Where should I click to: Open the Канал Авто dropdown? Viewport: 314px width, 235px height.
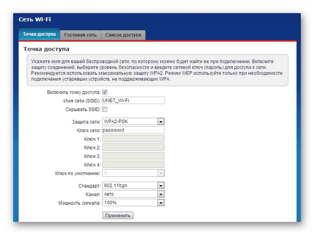pos(134,194)
